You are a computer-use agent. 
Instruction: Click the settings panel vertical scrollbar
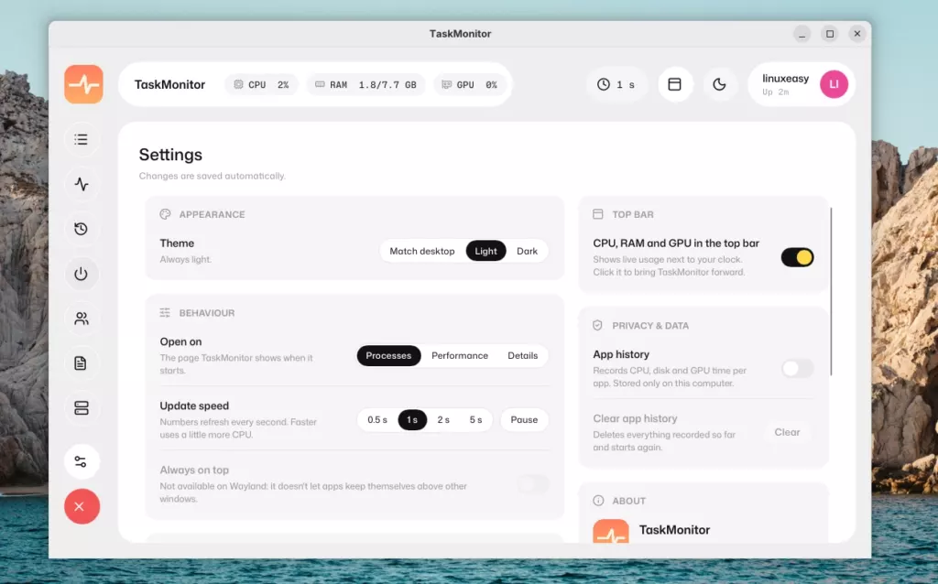pyautogui.click(x=831, y=292)
